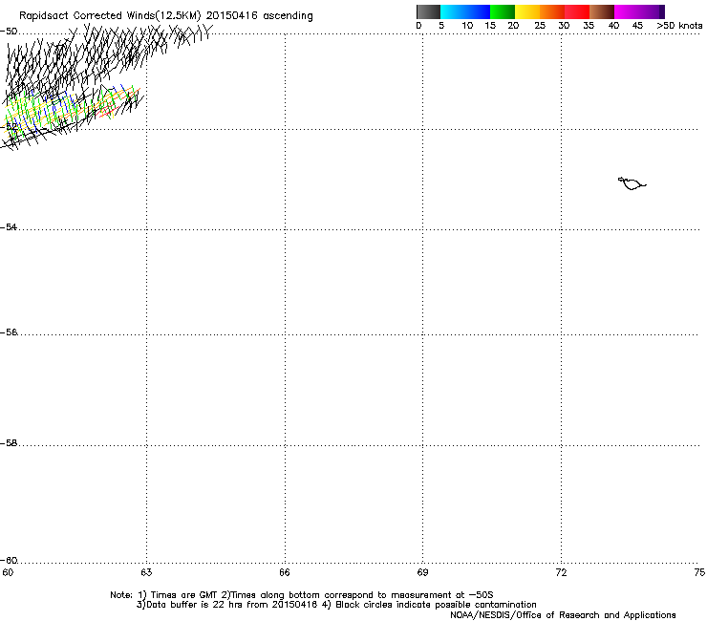Viewport: 707px width, 621px height.
Task: Click the '-50' latitude axis label
Action: coord(9,32)
